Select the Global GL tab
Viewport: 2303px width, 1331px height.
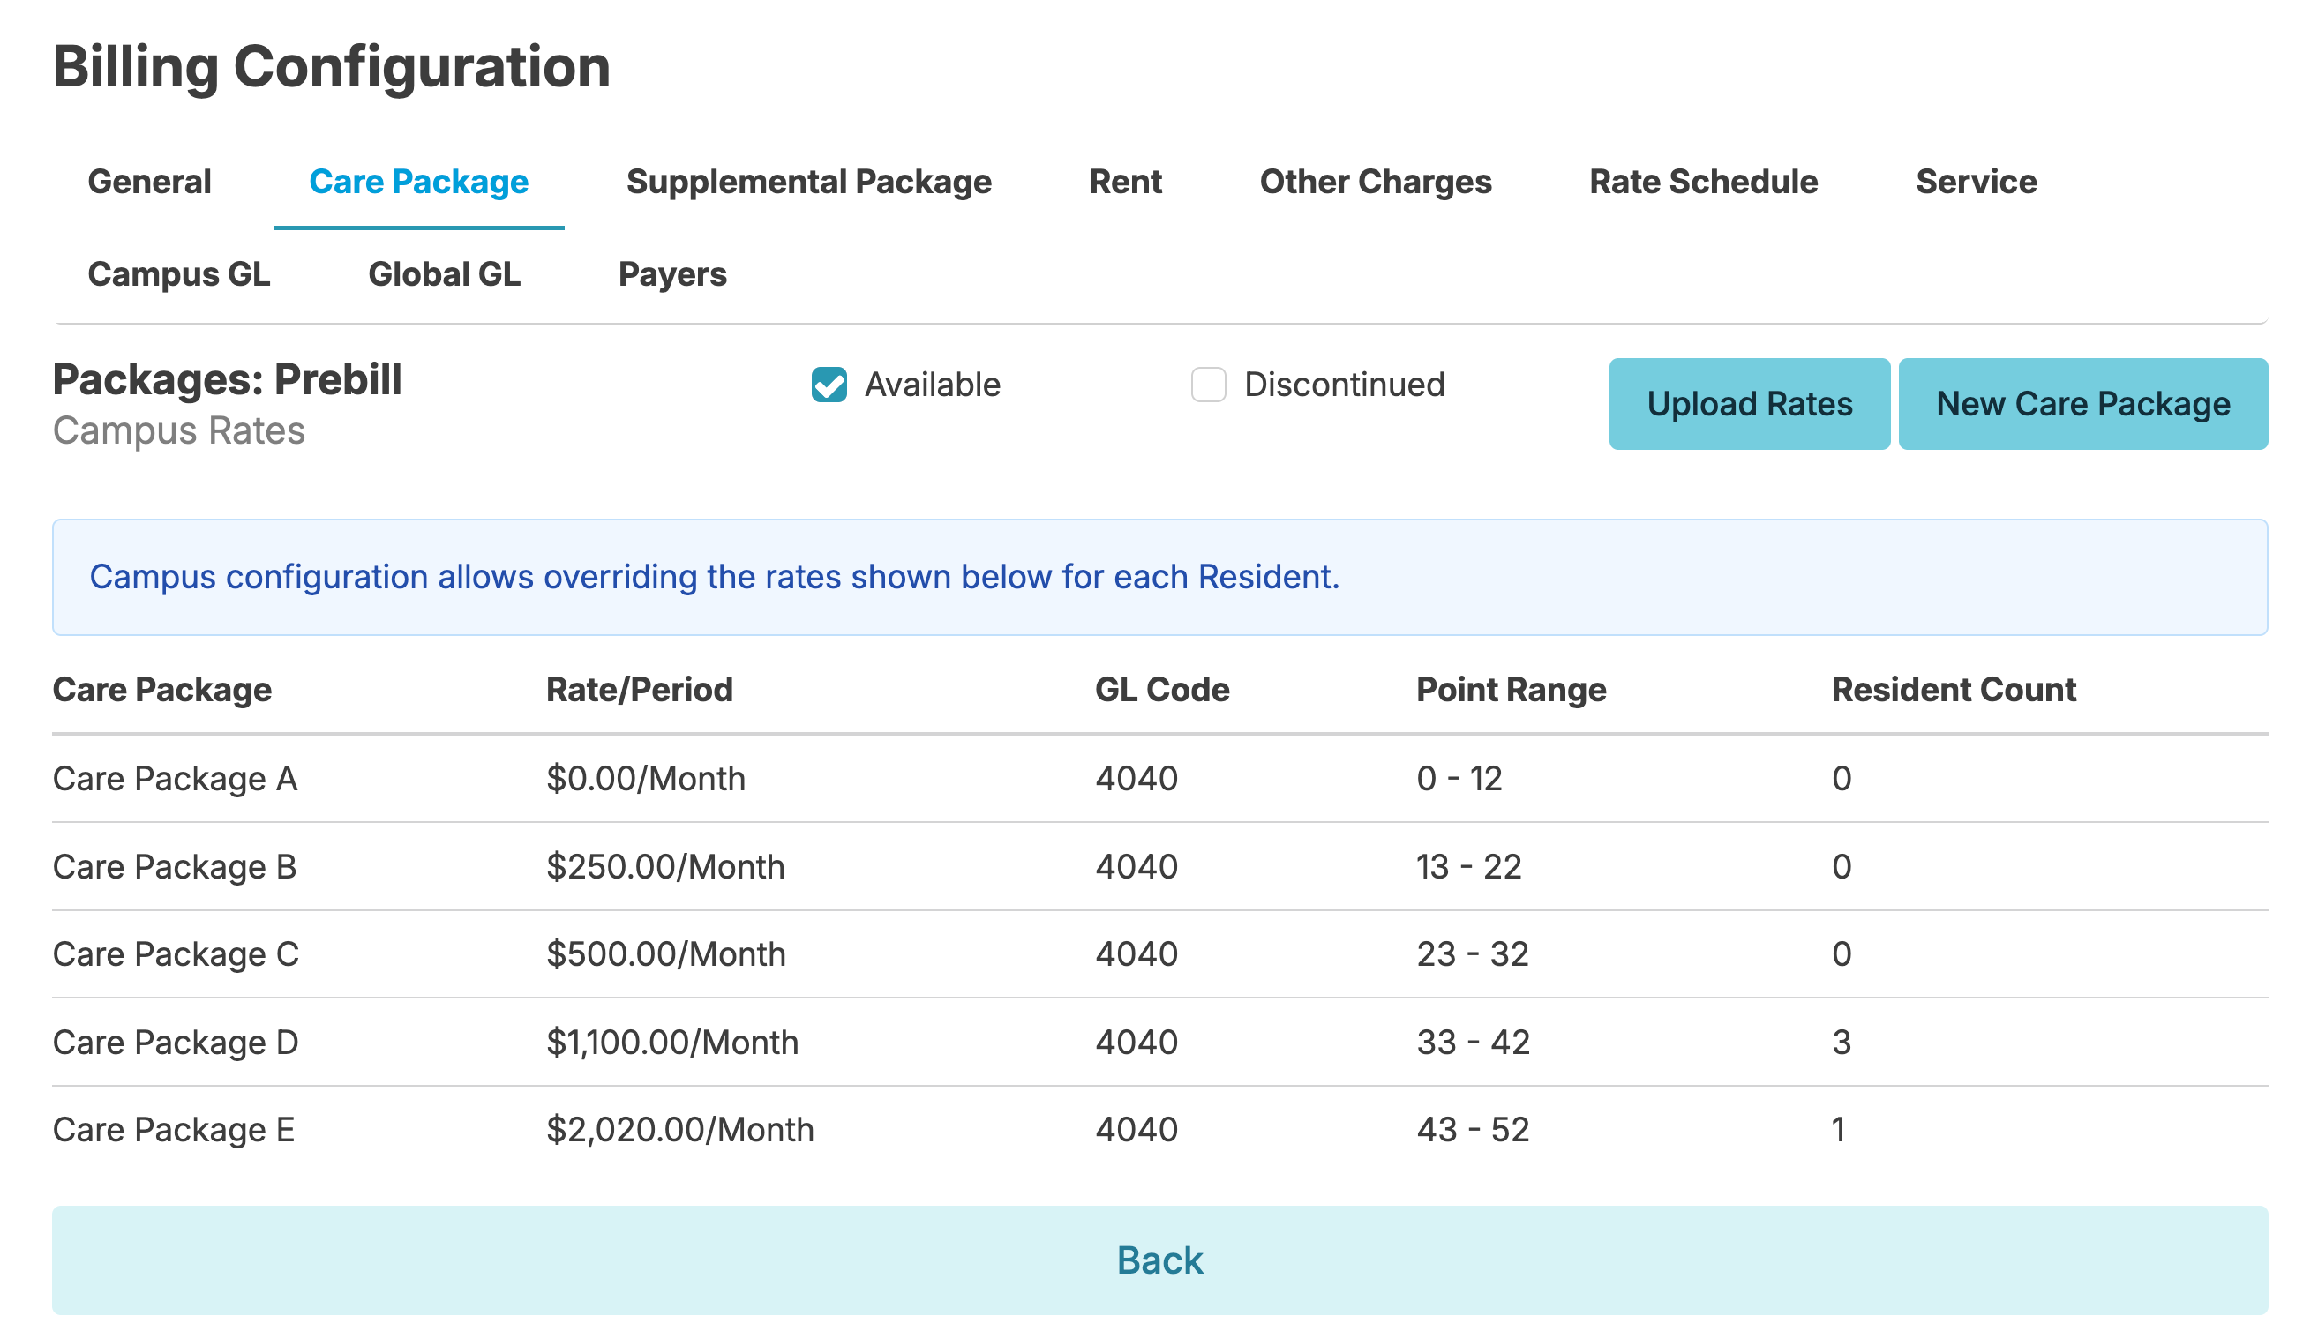(444, 274)
